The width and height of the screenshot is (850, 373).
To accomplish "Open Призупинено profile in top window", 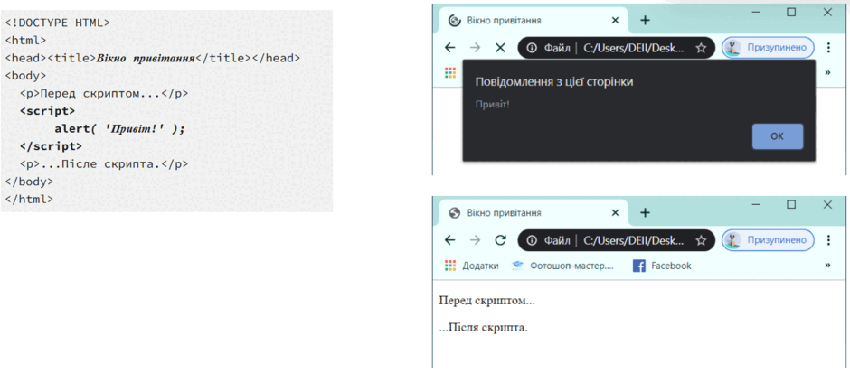I will [768, 48].
